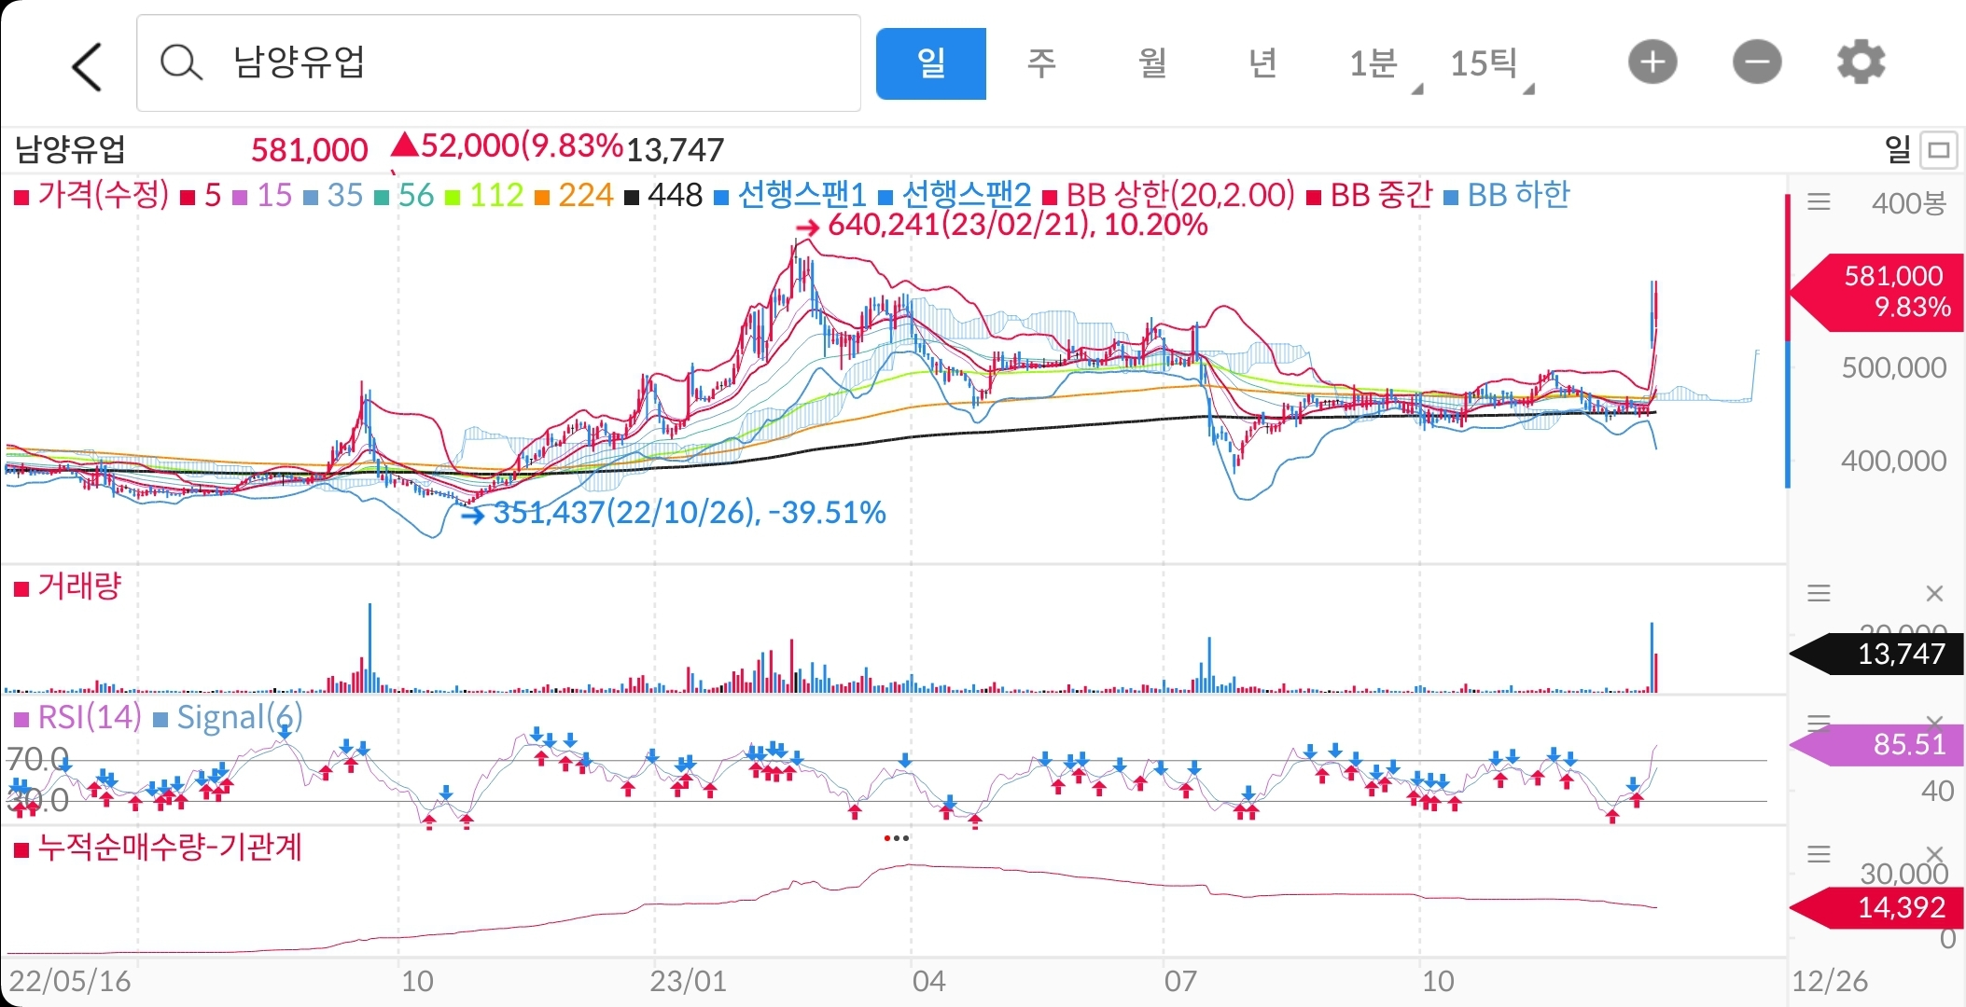Switch to the 년 yearly chart tab
Image resolution: width=1966 pixels, height=1007 pixels.
[x=1262, y=63]
